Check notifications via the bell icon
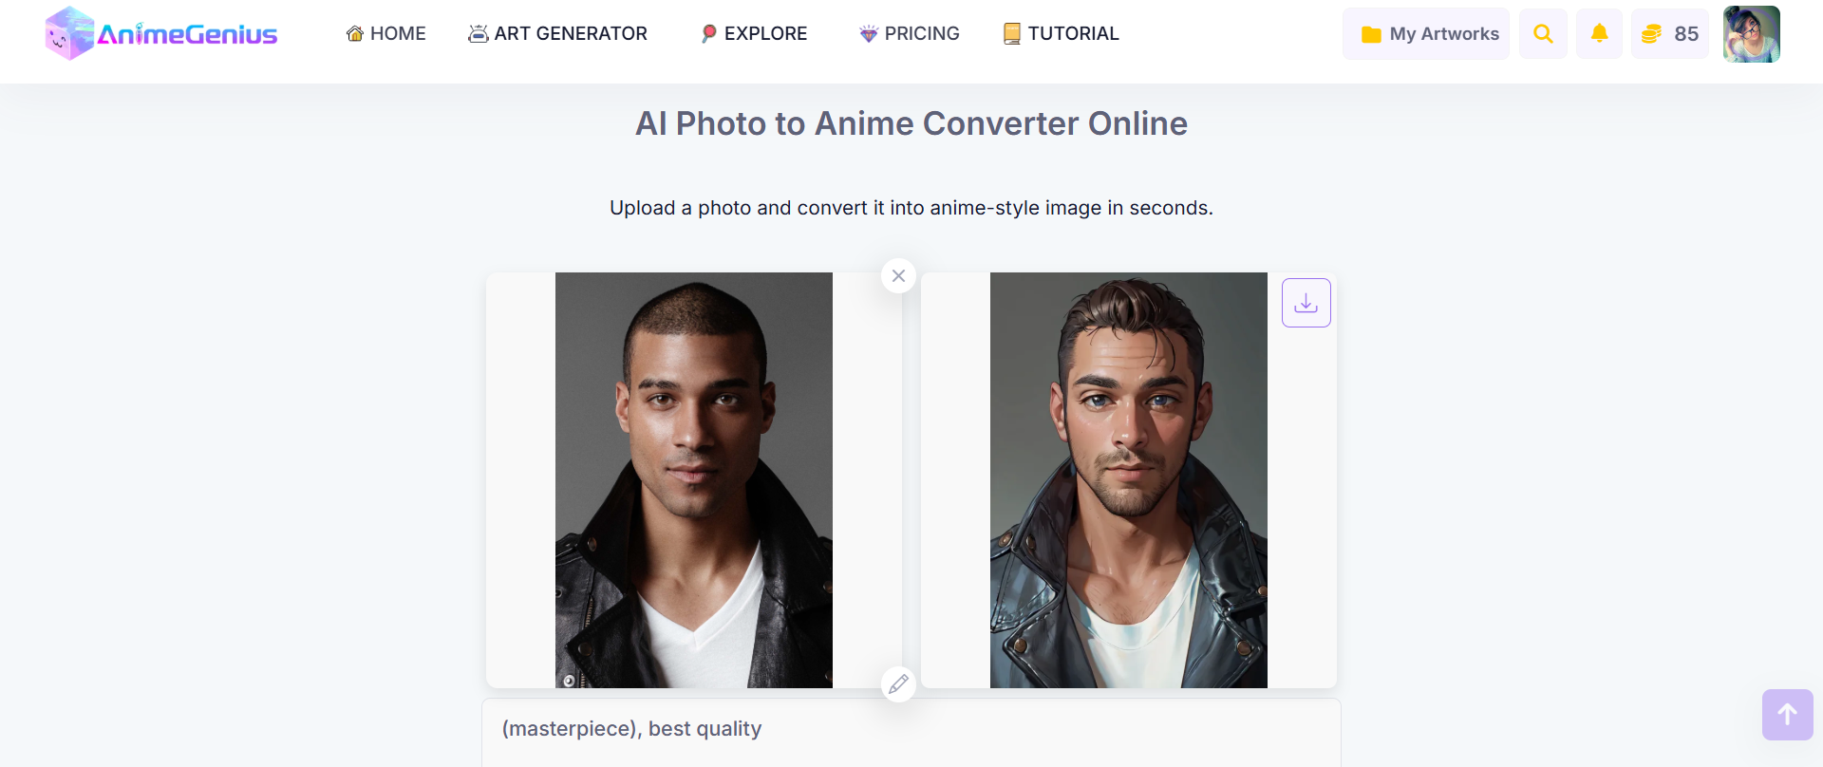Screen dimensions: 1823x767 1600,33
